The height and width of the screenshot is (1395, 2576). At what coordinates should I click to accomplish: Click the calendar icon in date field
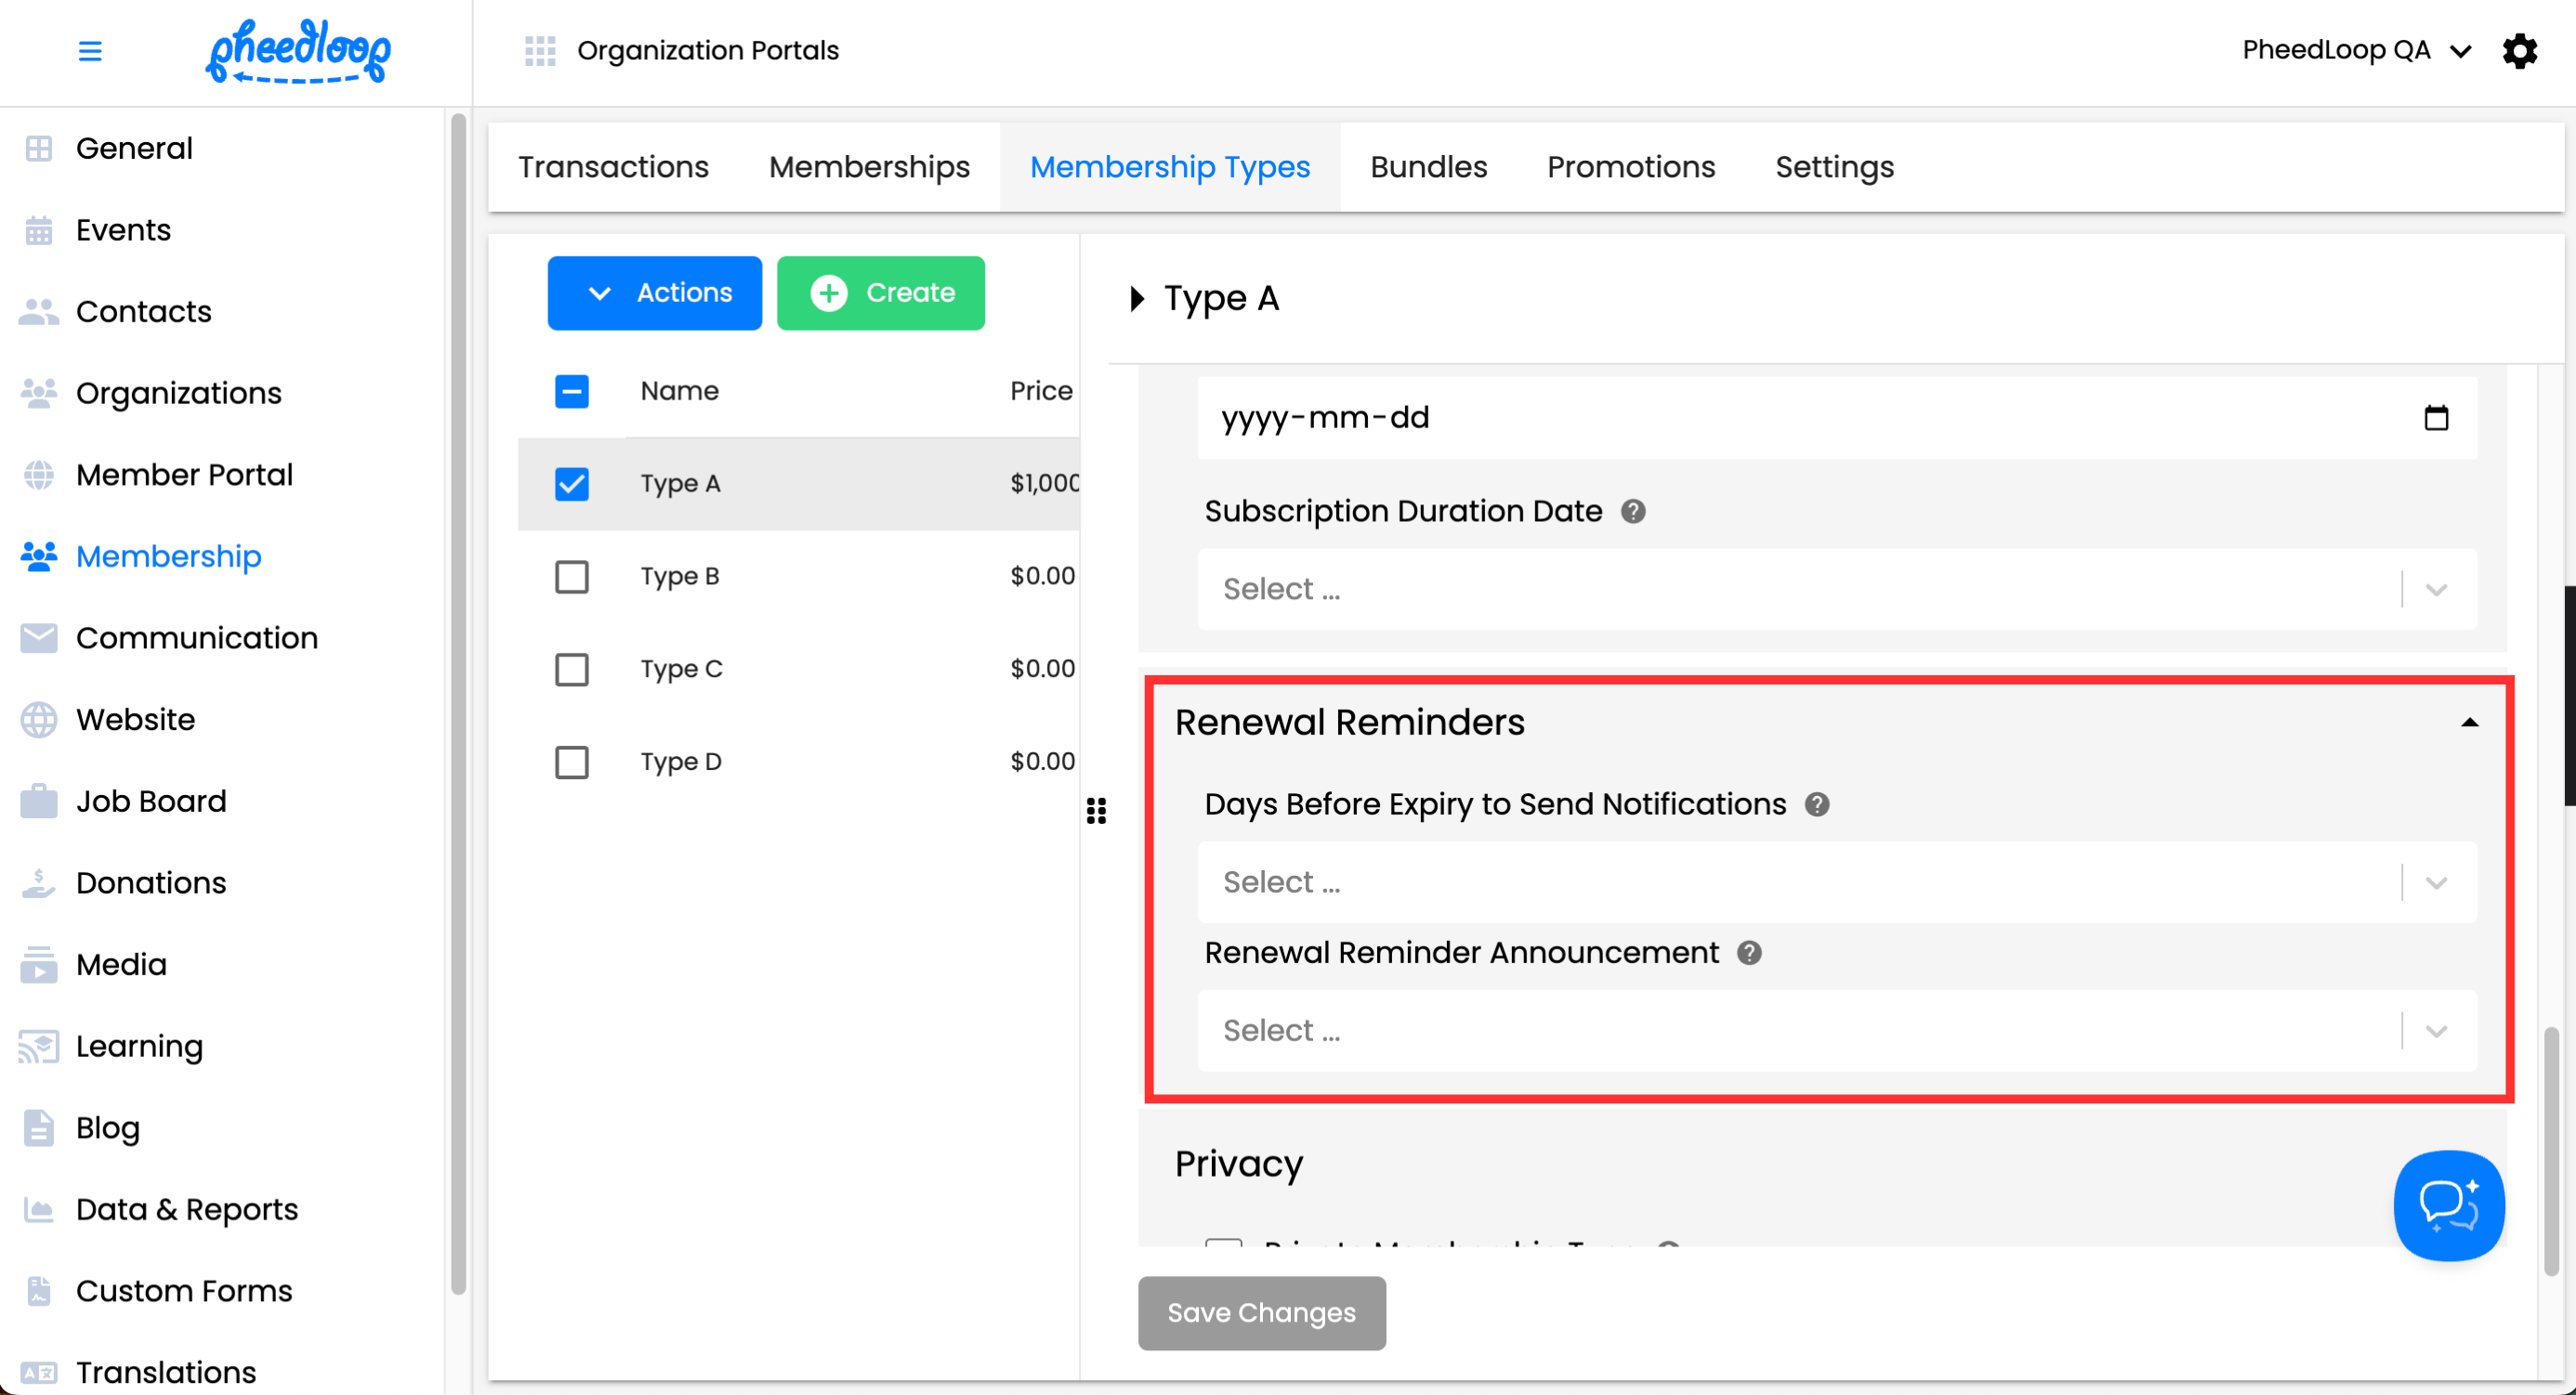[2436, 418]
